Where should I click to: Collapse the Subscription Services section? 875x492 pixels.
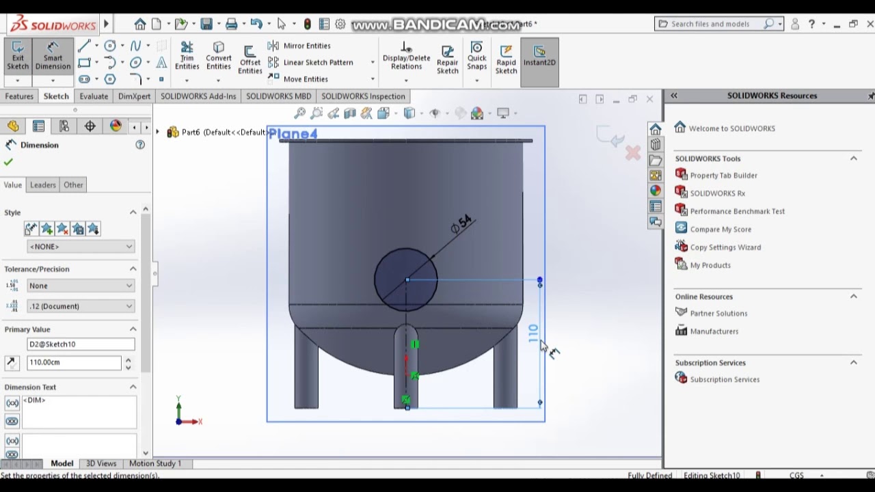click(854, 363)
